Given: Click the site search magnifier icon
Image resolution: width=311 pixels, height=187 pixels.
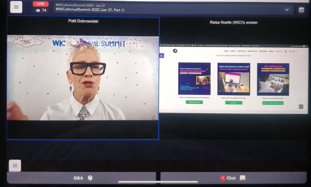Looking at the screenshot, I should pyautogui.click(x=286, y=51).
